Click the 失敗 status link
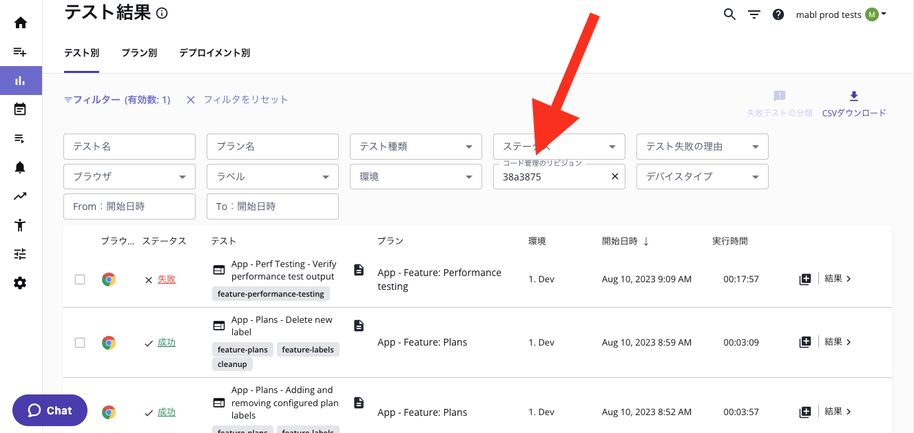This screenshot has width=914, height=433. click(x=167, y=279)
